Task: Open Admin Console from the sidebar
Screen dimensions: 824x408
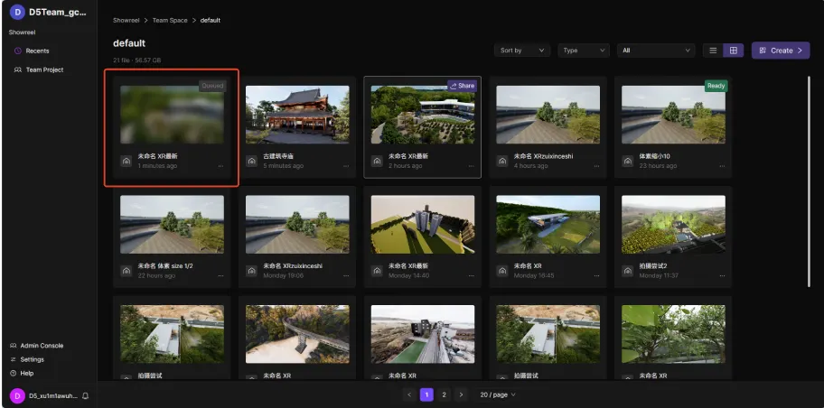Action: (x=41, y=346)
